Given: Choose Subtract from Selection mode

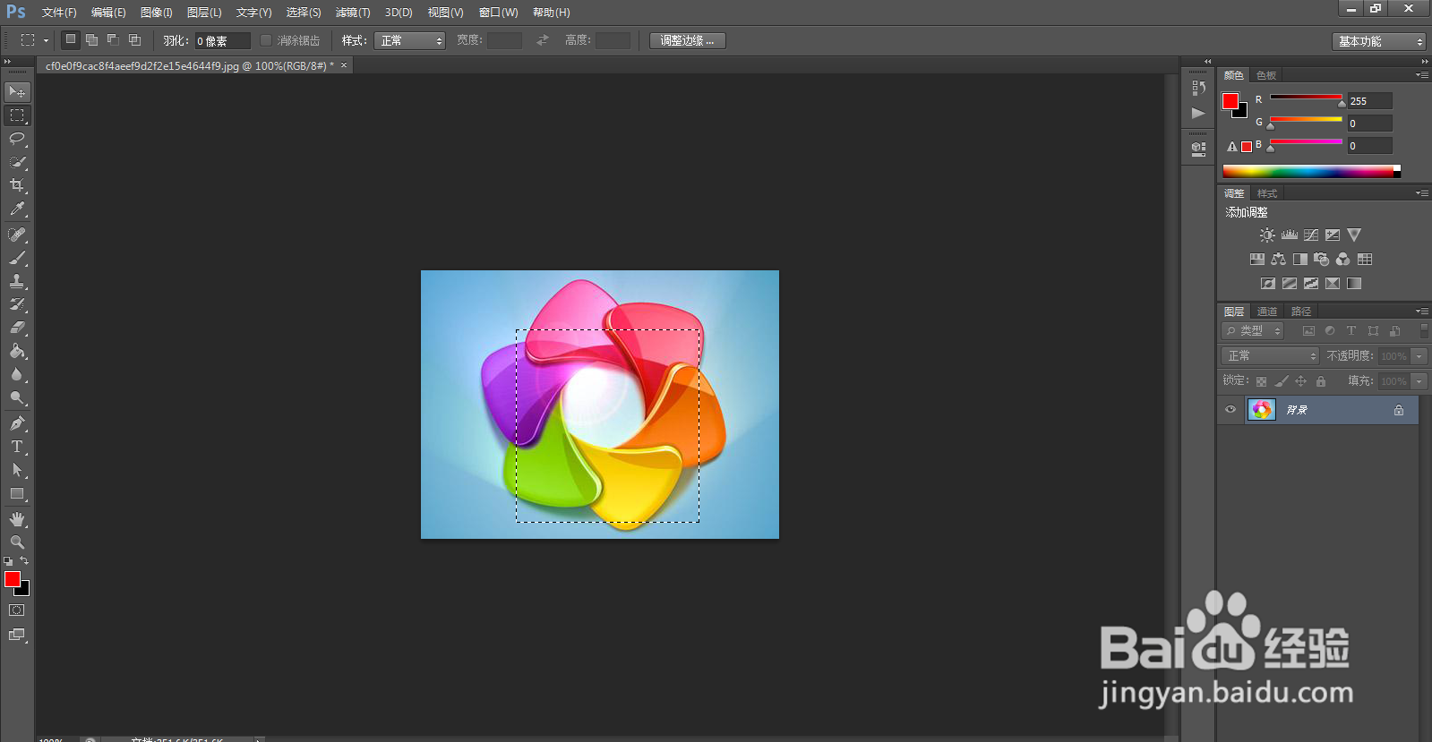Looking at the screenshot, I should pos(113,40).
